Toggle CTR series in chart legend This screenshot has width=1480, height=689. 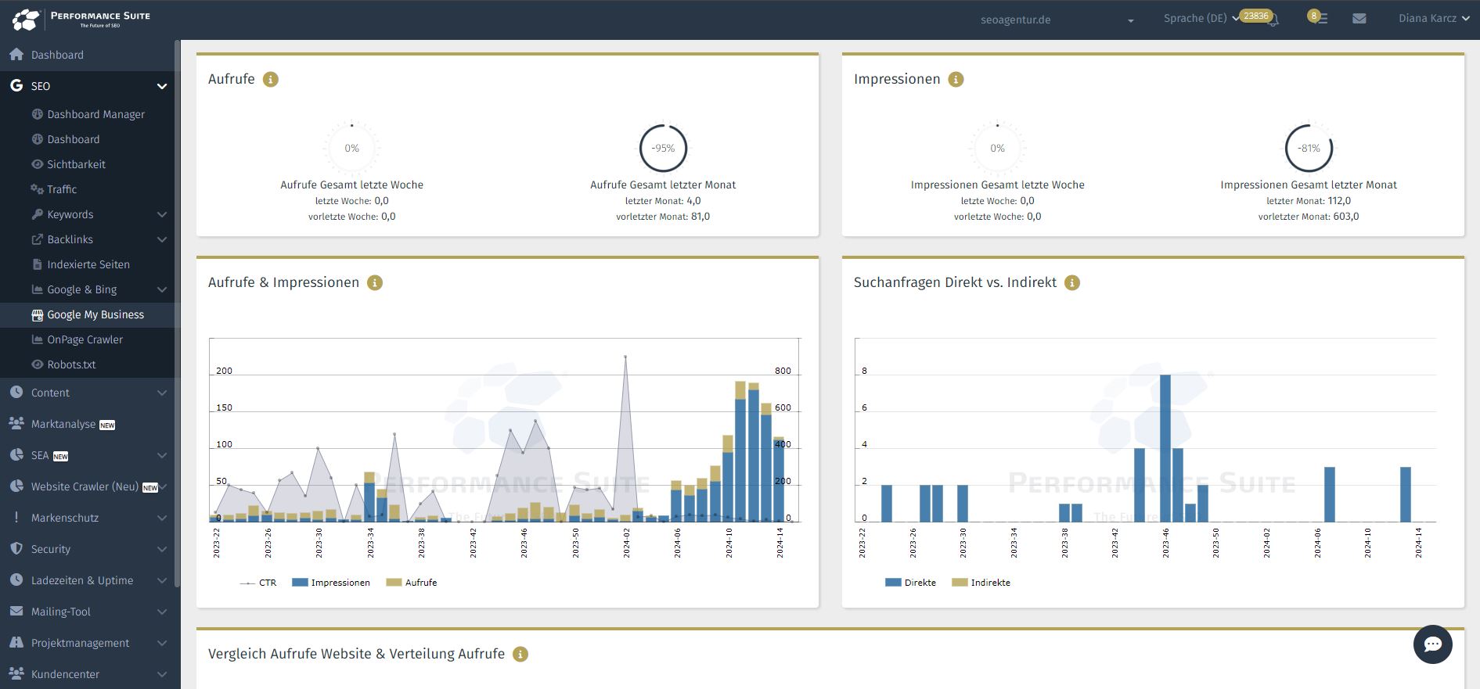tap(258, 583)
